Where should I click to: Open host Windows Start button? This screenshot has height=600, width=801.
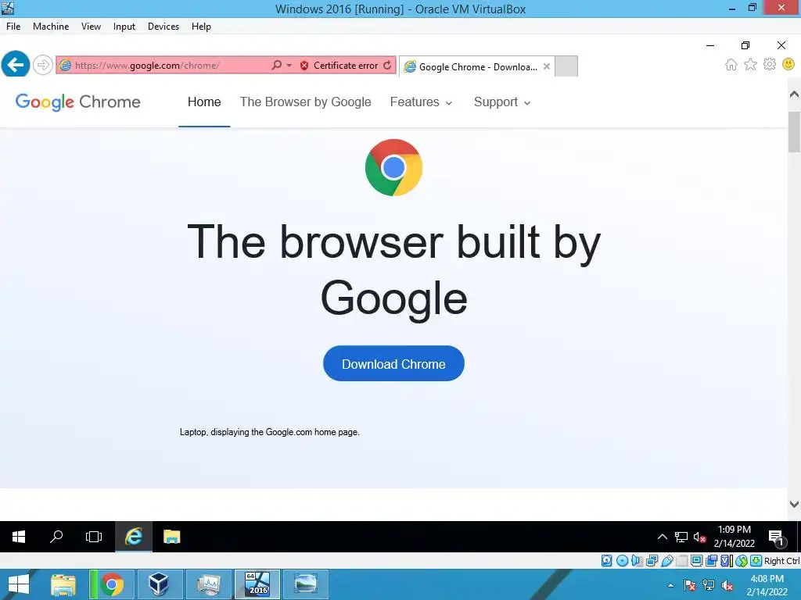coord(19,584)
